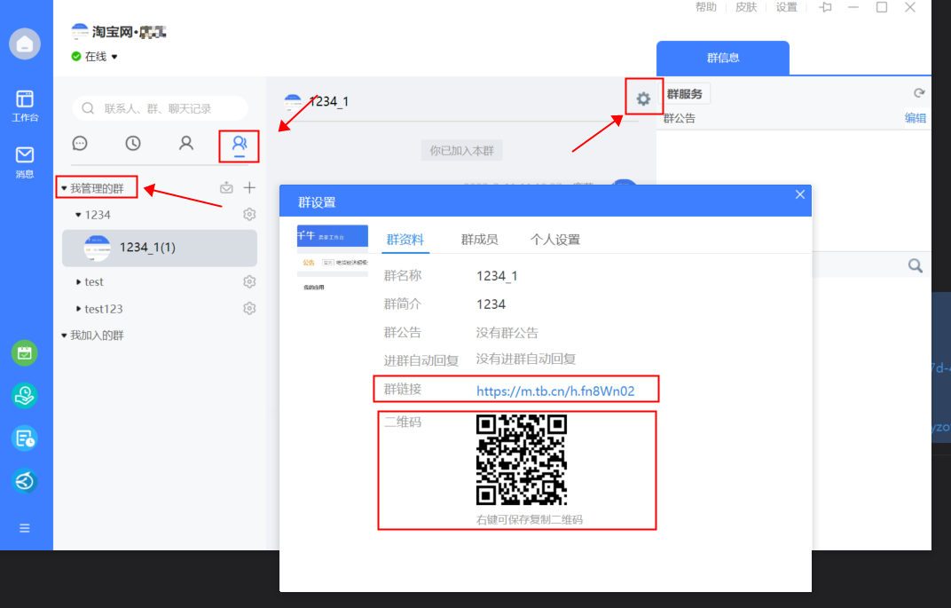Image resolution: width=951 pixels, height=608 pixels.
Task: Click the magnifier search icon in right panel
Action: tap(916, 265)
